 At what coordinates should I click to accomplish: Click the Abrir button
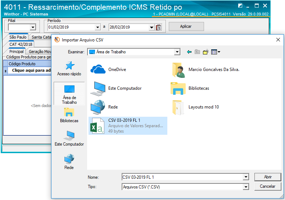click(268, 177)
